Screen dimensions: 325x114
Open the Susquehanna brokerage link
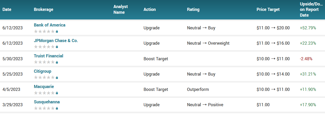(47, 102)
